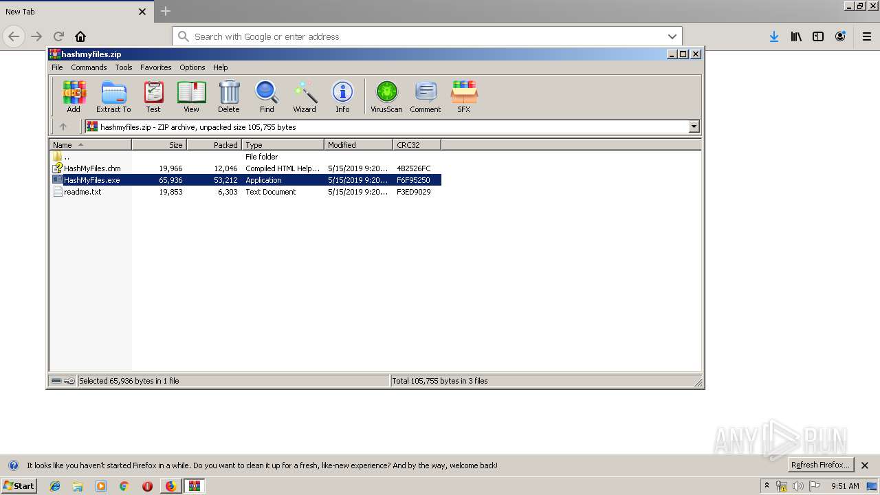This screenshot has height=495, width=880.
Task: Open the Tools menu
Action: [124, 67]
